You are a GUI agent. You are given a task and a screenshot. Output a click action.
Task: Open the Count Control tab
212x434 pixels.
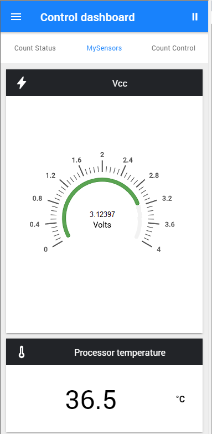(x=173, y=48)
